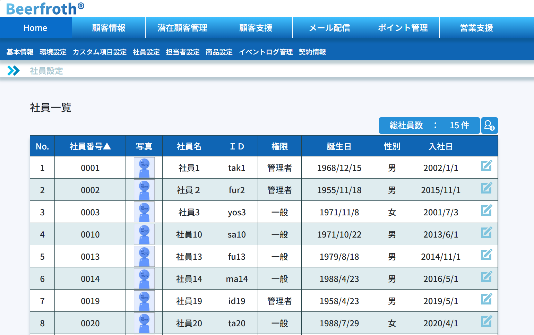Edit the 社員10 record
Viewport: 534px width, 335px height.
tap(486, 233)
